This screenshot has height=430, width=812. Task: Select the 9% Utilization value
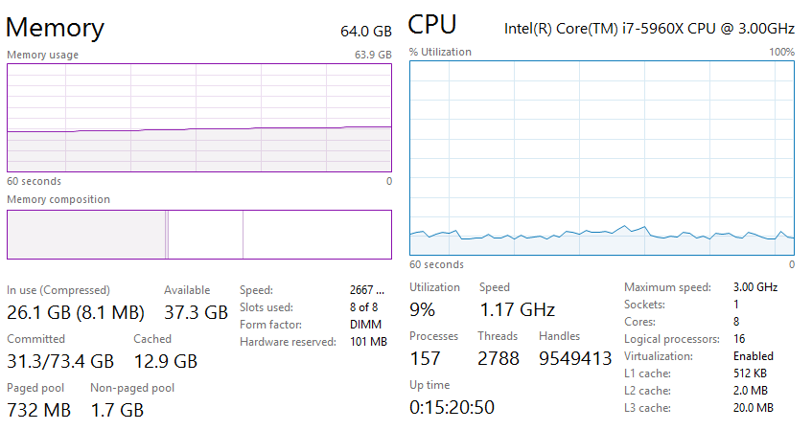(x=422, y=310)
